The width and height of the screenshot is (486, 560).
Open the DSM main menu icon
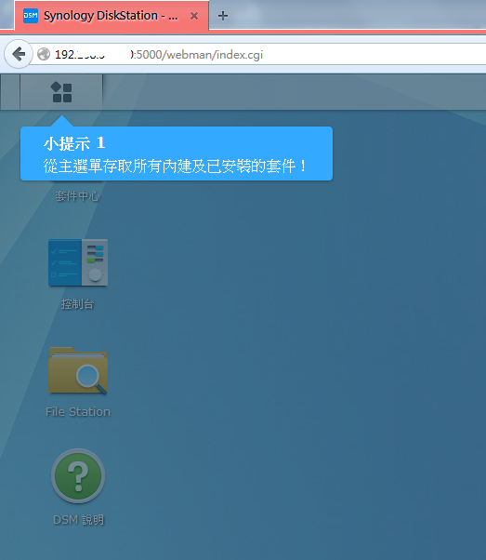pyautogui.click(x=61, y=92)
